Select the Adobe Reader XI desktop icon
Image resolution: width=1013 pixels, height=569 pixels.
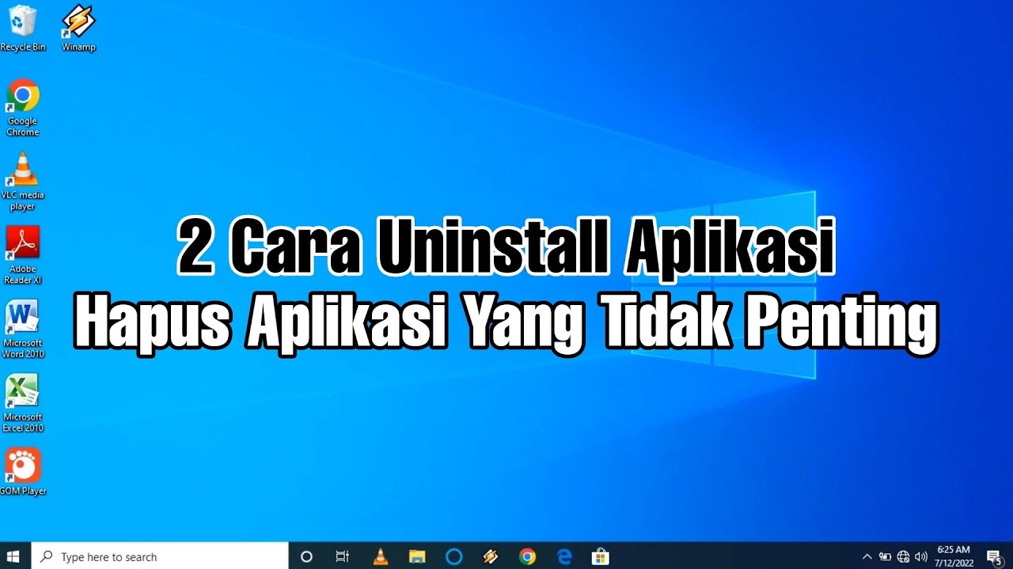tap(23, 255)
